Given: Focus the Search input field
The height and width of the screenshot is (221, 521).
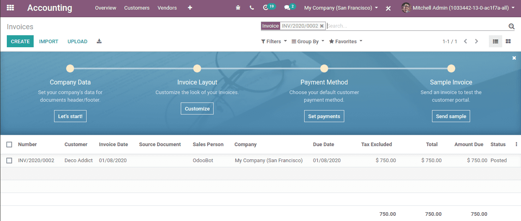Looking at the screenshot, I should tap(417, 26).
